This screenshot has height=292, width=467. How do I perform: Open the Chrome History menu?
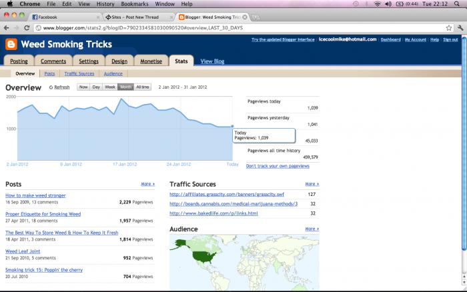click(105, 4)
